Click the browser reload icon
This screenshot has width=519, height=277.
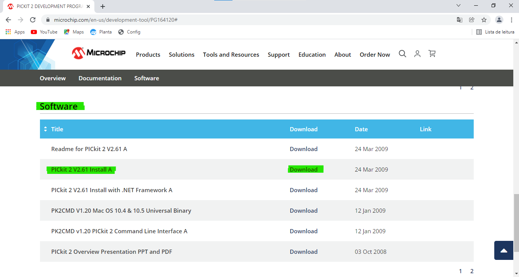(33, 20)
